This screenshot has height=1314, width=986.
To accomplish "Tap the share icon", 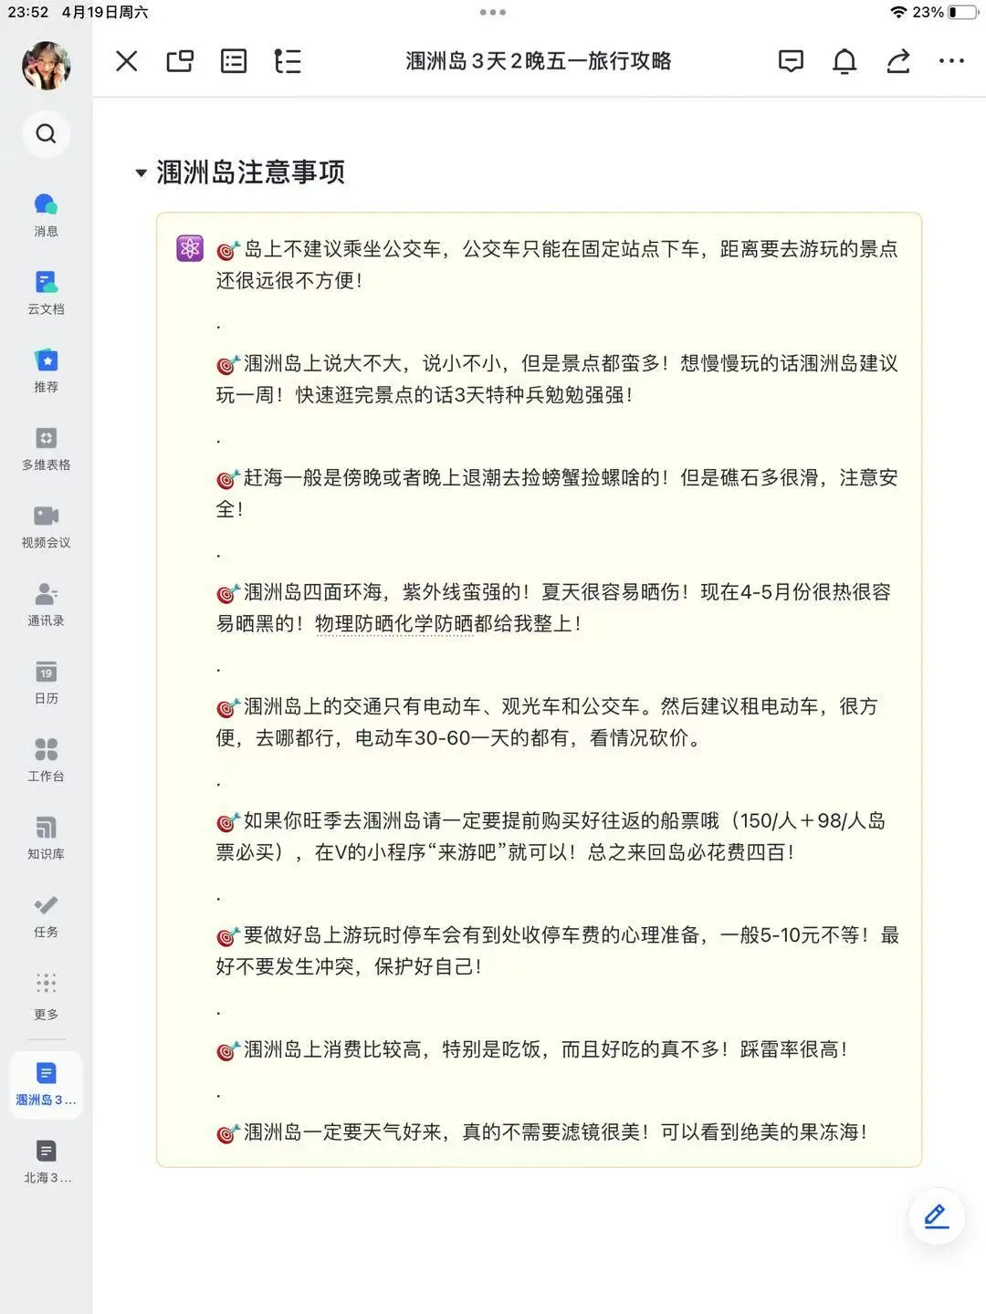I will [x=897, y=61].
